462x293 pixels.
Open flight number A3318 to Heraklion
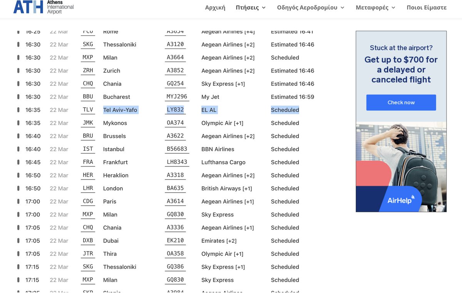click(x=175, y=175)
